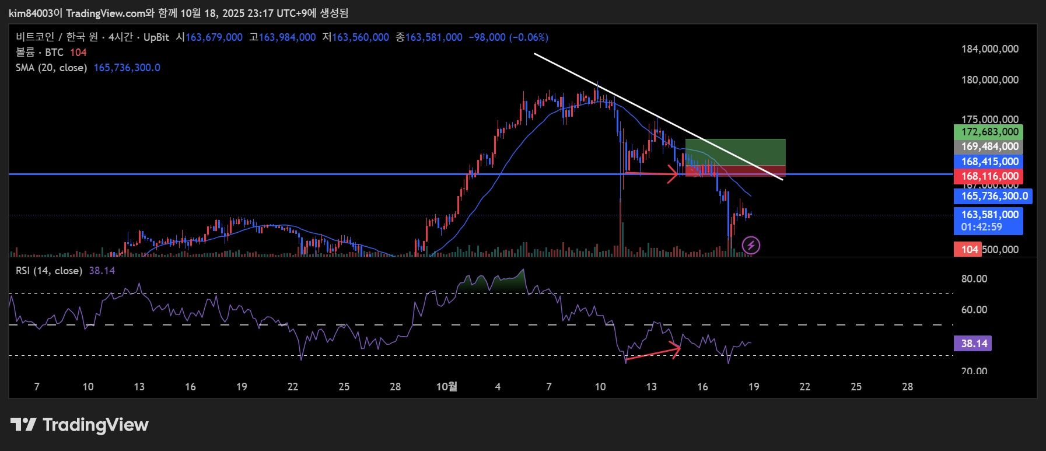Click the 180,000,000 price axis label
The image size is (1046, 451).
[x=990, y=80]
